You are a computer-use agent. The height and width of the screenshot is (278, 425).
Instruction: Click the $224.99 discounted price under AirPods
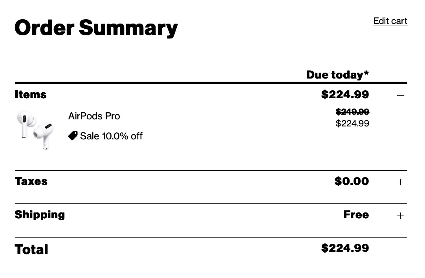pos(352,124)
